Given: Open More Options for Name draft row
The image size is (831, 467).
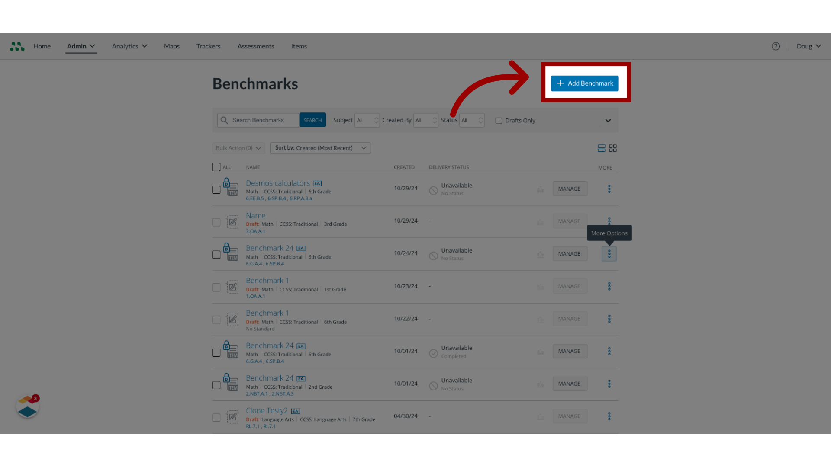Looking at the screenshot, I should [609, 221].
